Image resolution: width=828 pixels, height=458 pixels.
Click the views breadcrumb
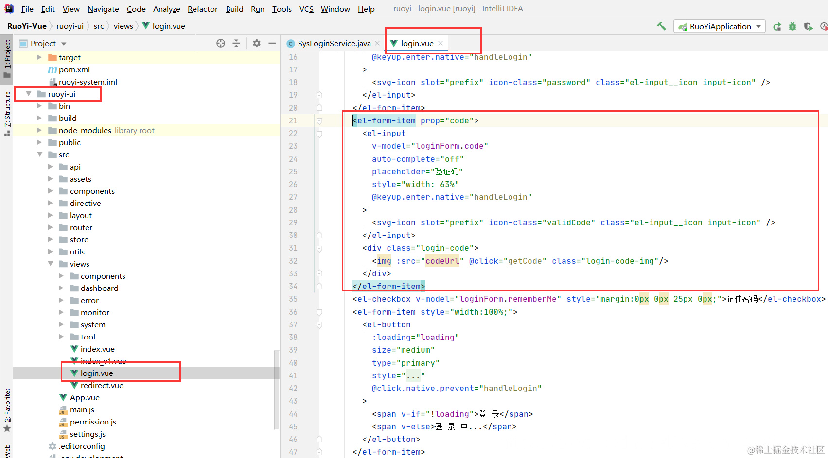coord(123,26)
